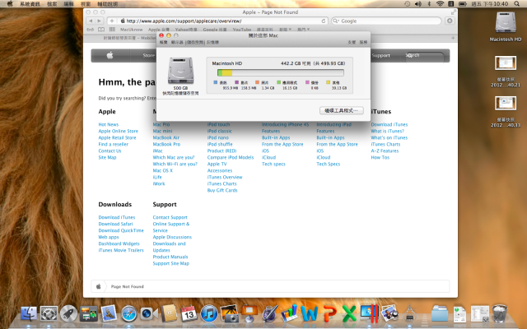Viewport: 527px width, 329px height.
Task: Click blue storage legend swatch
Action: pyautogui.click(x=216, y=82)
